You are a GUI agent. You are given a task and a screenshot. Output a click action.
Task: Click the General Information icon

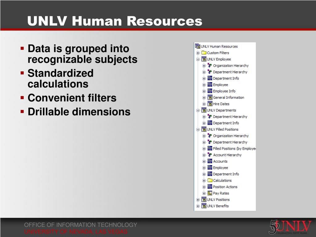(x=210, y=97)
